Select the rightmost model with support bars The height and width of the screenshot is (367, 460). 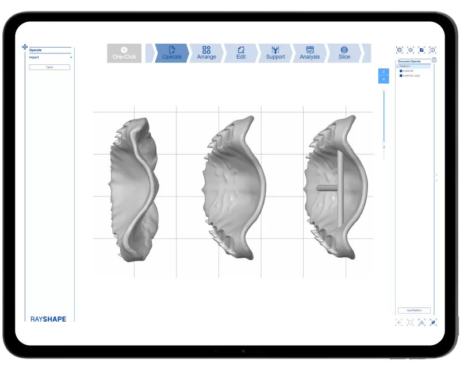click(x=335, y=184)
